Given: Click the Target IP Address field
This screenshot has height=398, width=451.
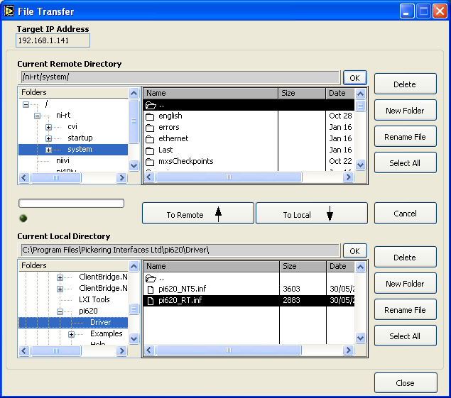Looking at the screenshot, I should pyautogui.click(x=53, y=41).
